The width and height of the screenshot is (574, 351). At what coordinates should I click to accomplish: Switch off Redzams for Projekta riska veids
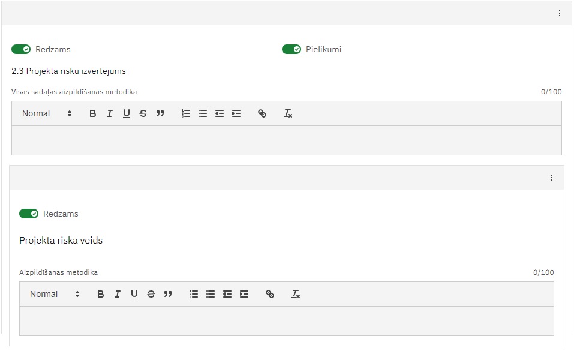pos(29,214)
